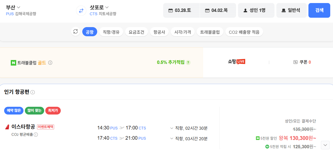Viewport: 333px width, 156px height.
Task: Click the 김해국제공항 airport name
Action: [26, 14]
